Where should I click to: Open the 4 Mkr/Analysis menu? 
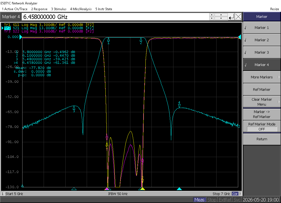81,9
